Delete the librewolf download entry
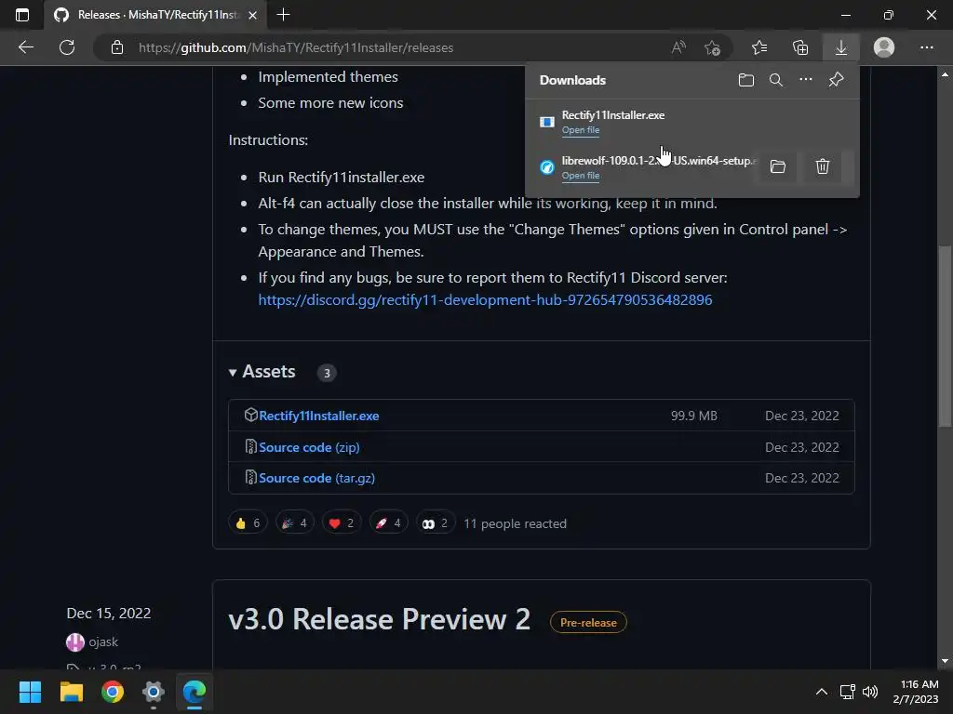 pos(823,166)
